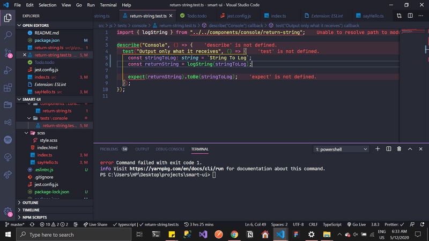Switch to the sayHello.ts tab

(x=373, y=16)
